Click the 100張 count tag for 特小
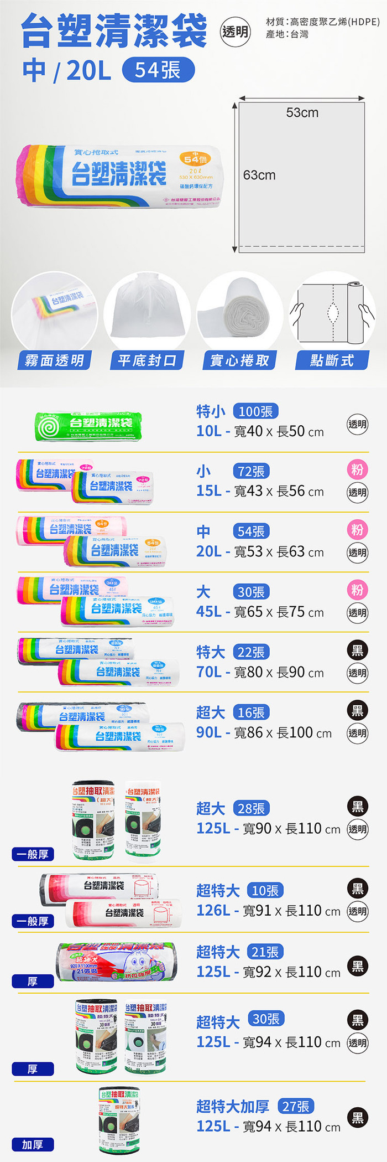 255,411
